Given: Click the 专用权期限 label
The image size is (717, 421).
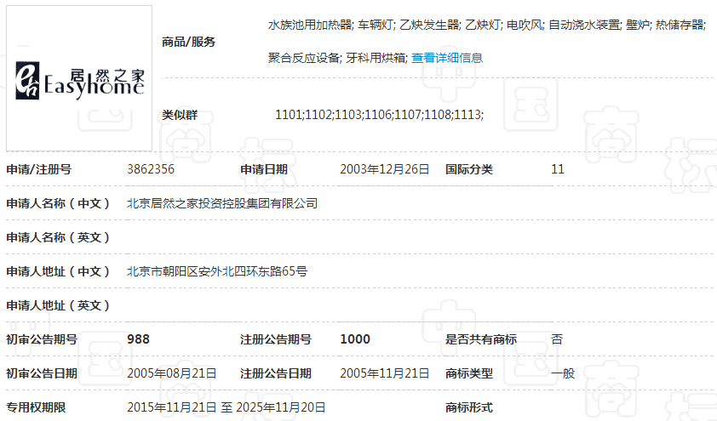Looking at the screenshot, I should (36, 407).
